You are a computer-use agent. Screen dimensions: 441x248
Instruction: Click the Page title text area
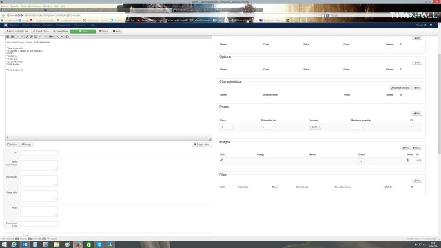click(39, 196)
